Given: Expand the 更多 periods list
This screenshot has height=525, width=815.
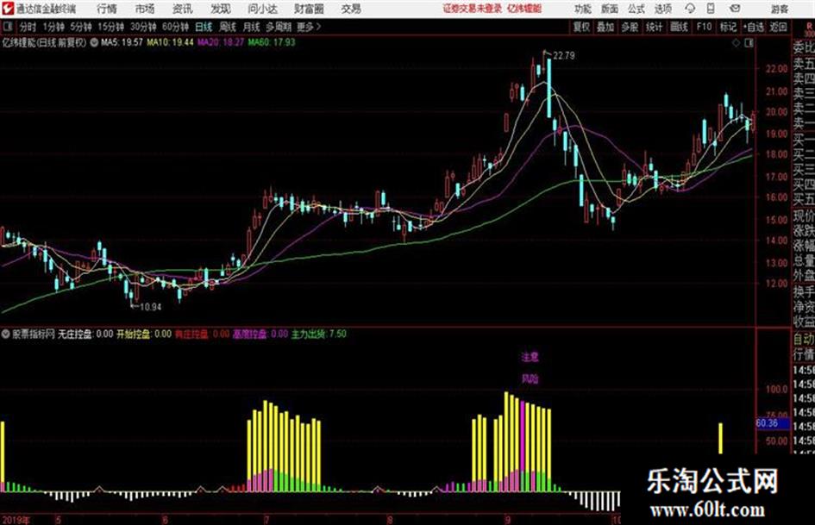Looking at the screenshot, I should [x=309, y=27].
